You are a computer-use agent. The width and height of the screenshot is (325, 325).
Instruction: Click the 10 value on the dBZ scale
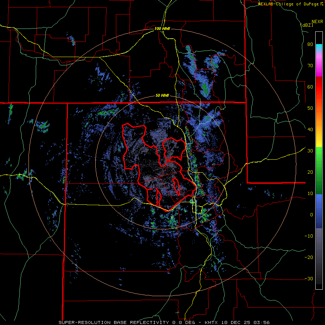point(310,194)
